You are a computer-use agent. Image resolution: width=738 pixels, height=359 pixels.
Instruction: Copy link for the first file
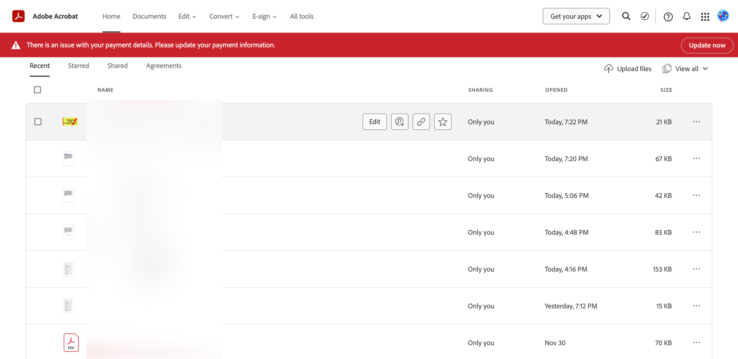pyautogui.click(x=421, y=122)
